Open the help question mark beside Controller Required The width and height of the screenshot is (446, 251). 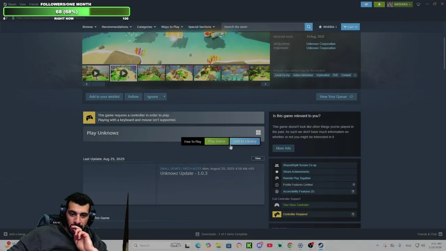(x=353, y=214)
